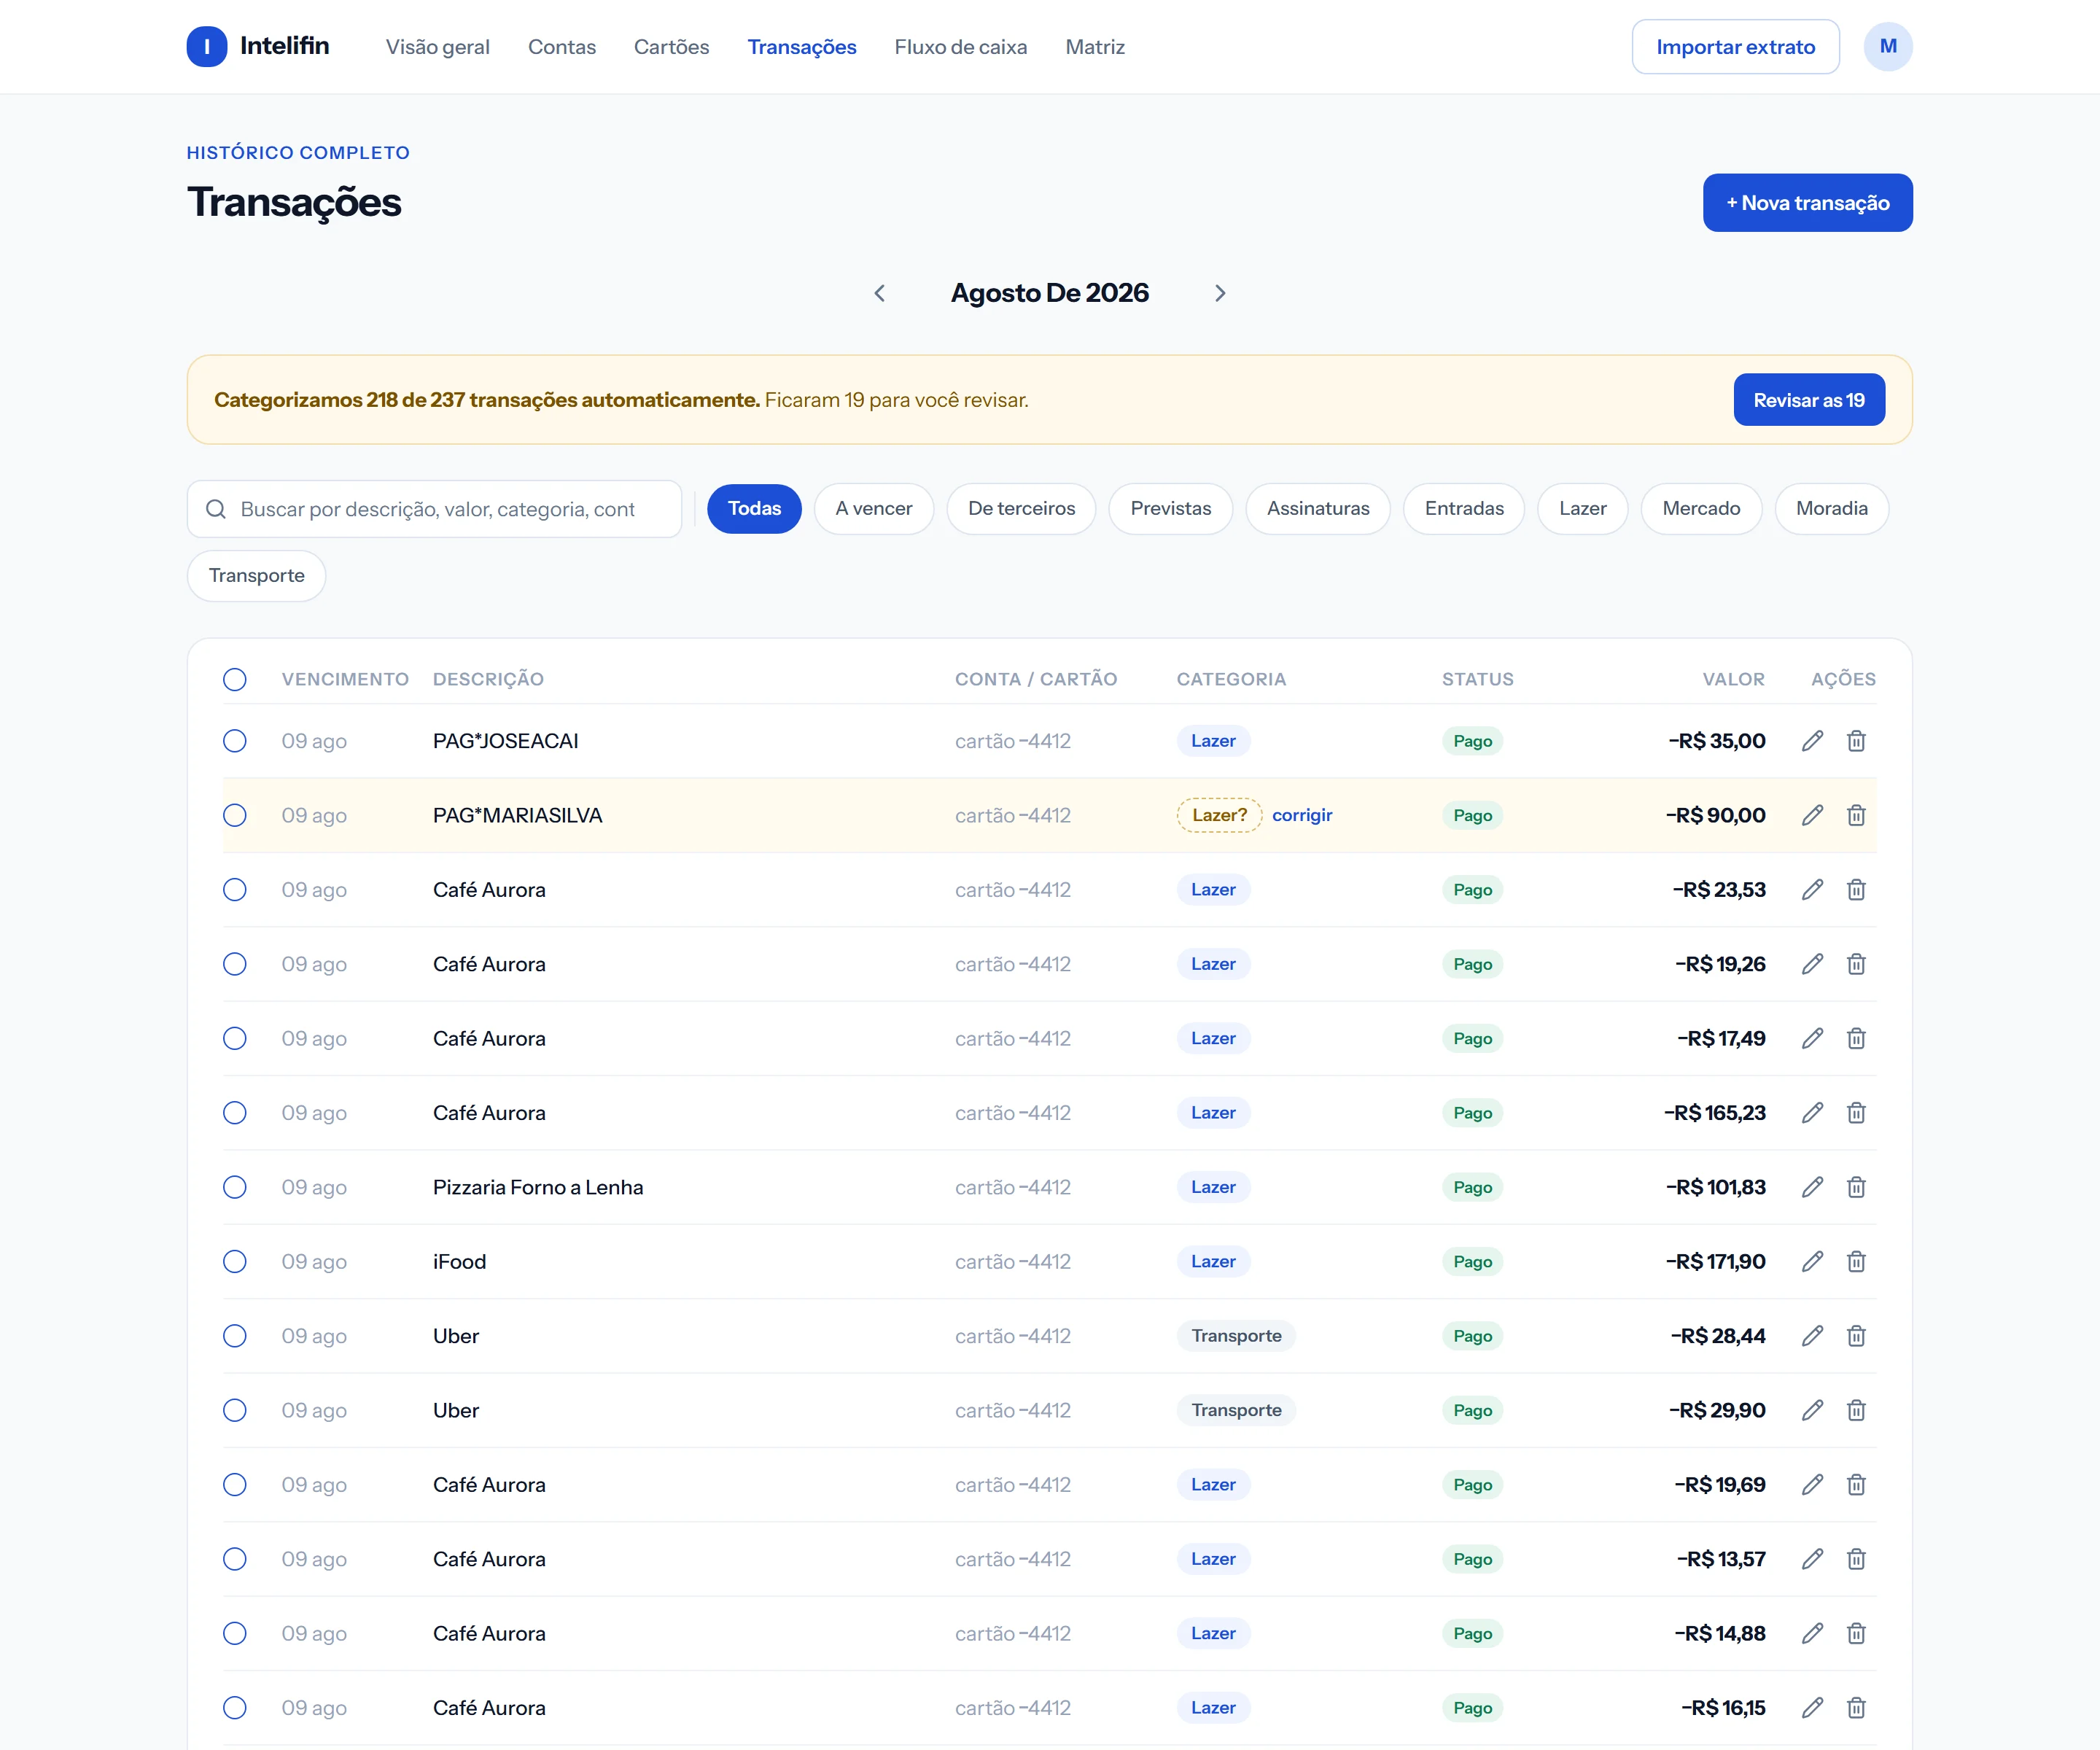Edit the Pizzaria Forno a Lenha transaction

click(1813, 1187)
